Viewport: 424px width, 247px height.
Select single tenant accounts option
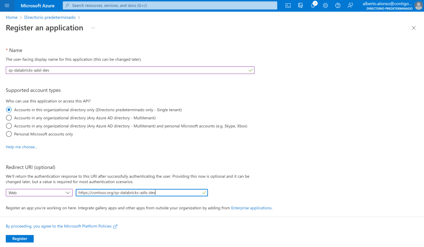[x=9, y=110]
